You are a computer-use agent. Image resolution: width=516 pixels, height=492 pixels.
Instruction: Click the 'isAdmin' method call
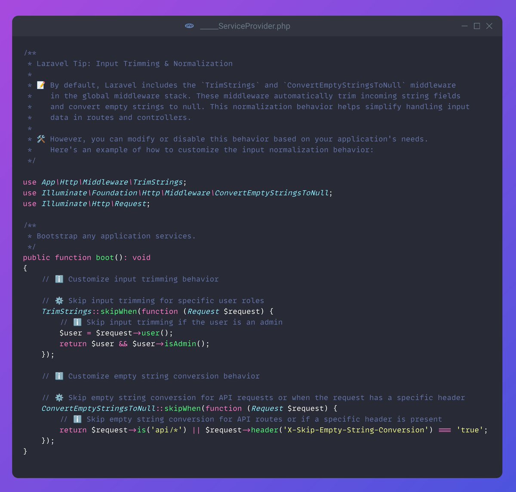(181, 343)
